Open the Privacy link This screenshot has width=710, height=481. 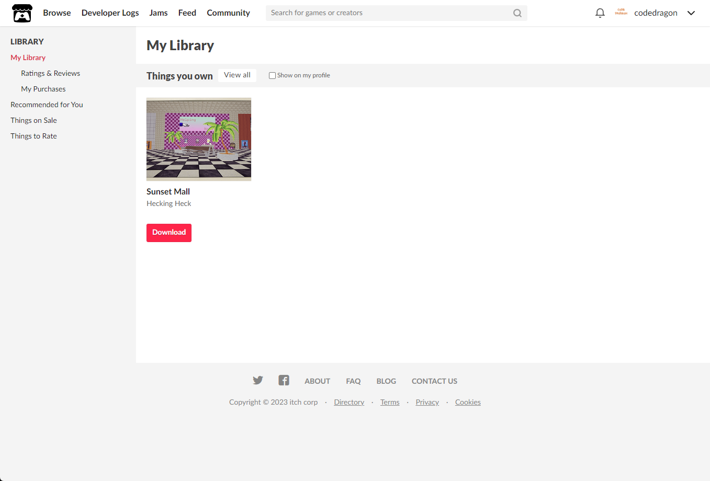tap(427, 402)
